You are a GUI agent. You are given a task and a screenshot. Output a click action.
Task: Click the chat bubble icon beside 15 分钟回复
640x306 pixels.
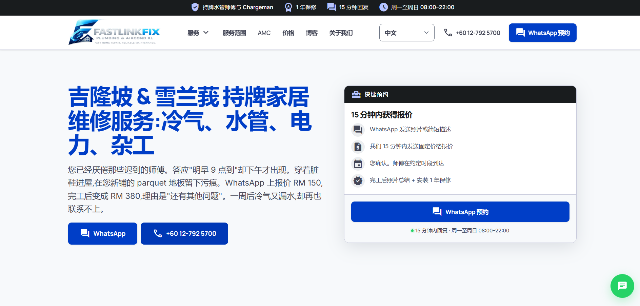tap(332, 7)
